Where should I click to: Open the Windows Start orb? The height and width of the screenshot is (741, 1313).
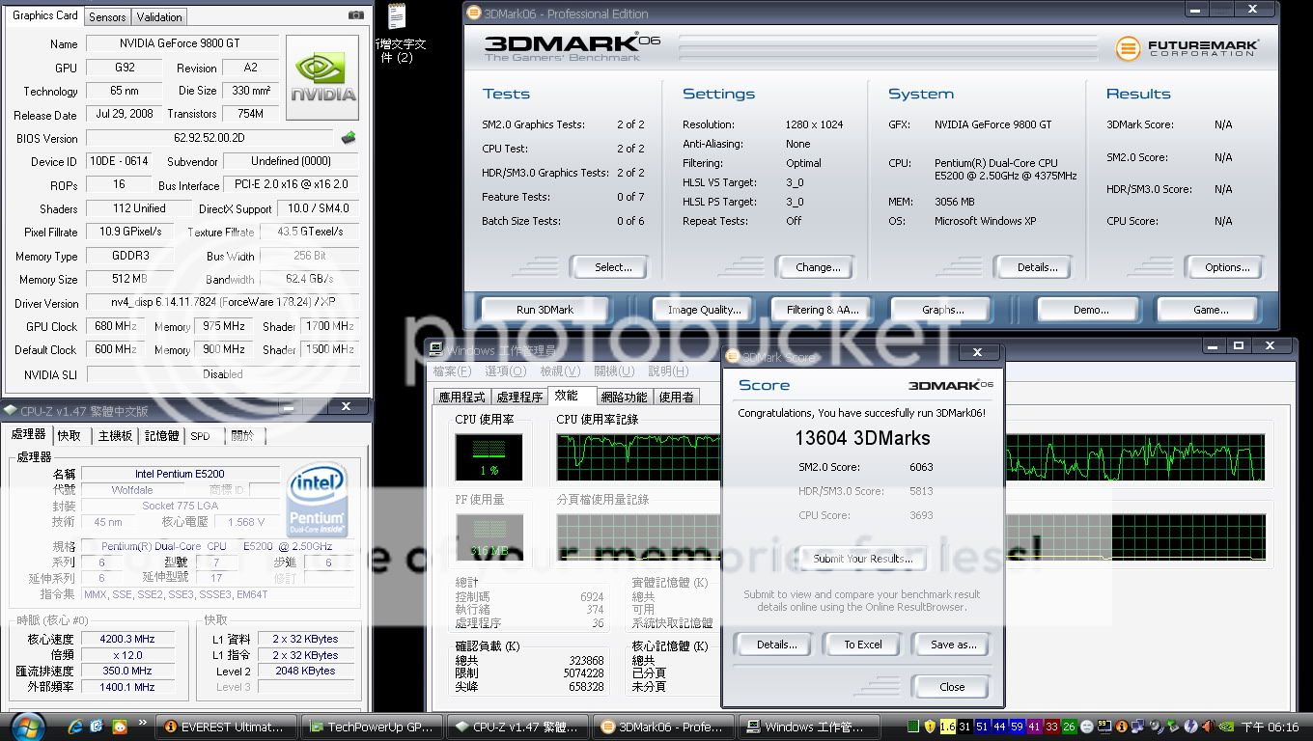[26, 727]
